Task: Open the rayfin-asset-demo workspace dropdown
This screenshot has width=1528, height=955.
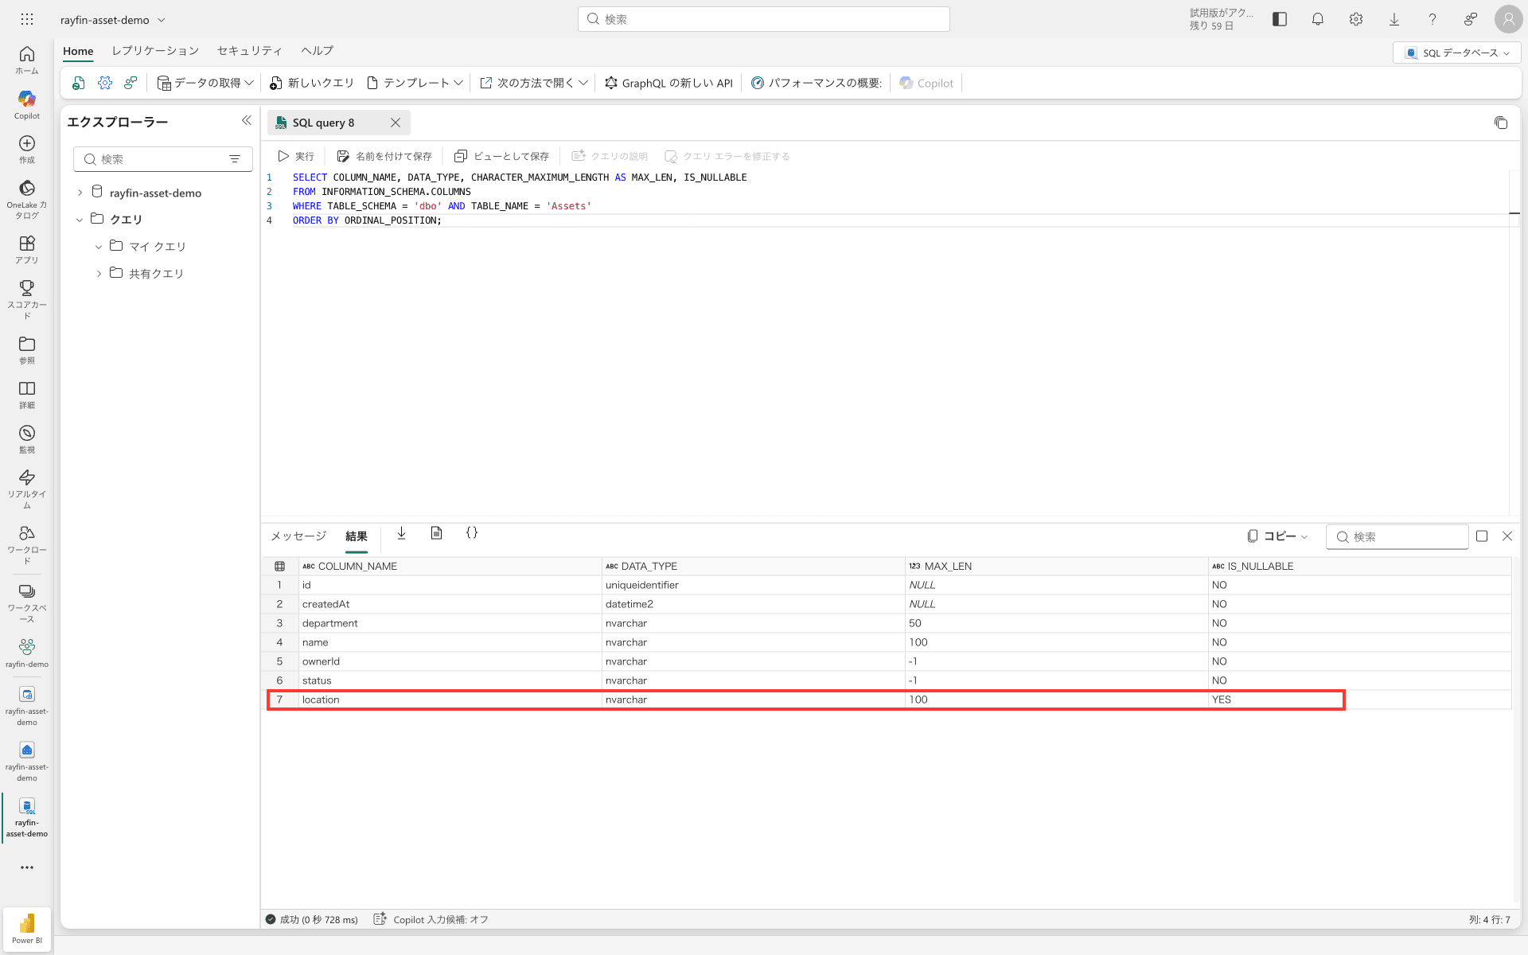Action: point(113,20)
